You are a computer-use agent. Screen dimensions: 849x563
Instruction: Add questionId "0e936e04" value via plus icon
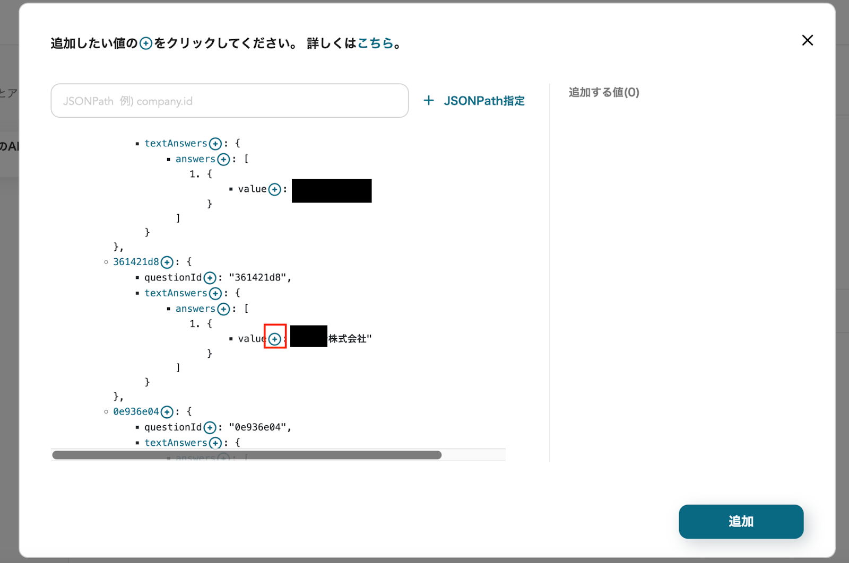[210, 427]
